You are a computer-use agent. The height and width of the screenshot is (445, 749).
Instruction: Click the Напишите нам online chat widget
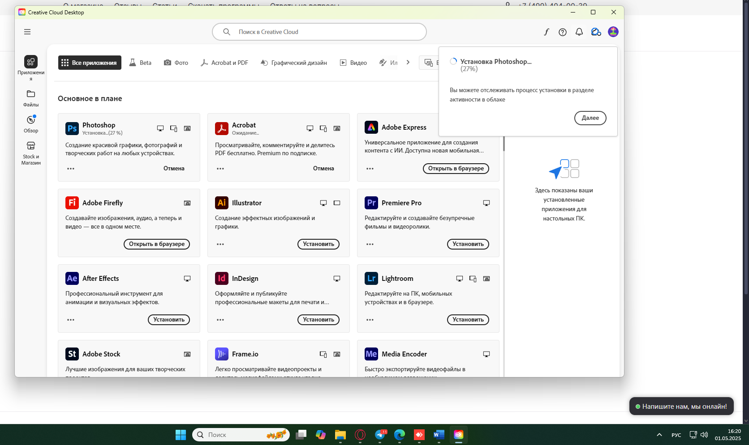(681, 407)
